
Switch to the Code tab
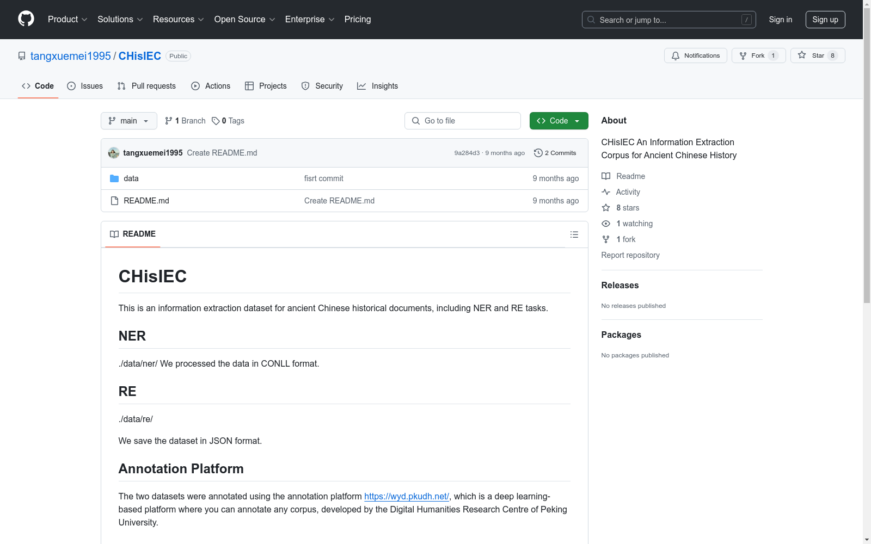click(x=38, y=86)
